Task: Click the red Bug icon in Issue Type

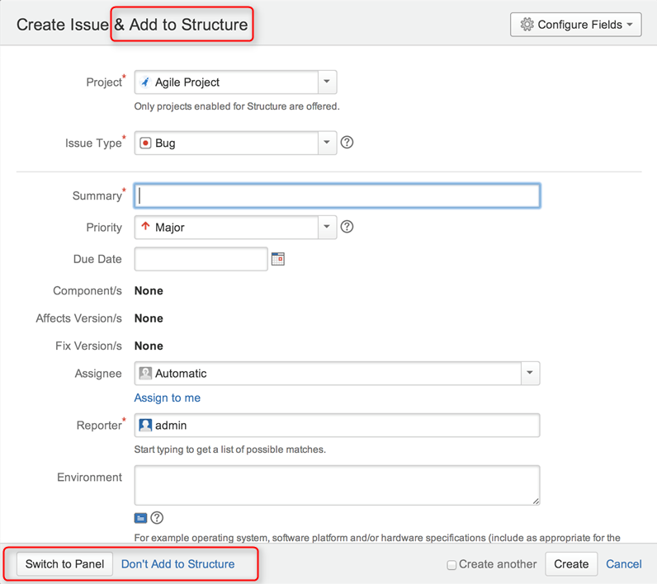Action: pyautogui.click(x=145, y=143)
